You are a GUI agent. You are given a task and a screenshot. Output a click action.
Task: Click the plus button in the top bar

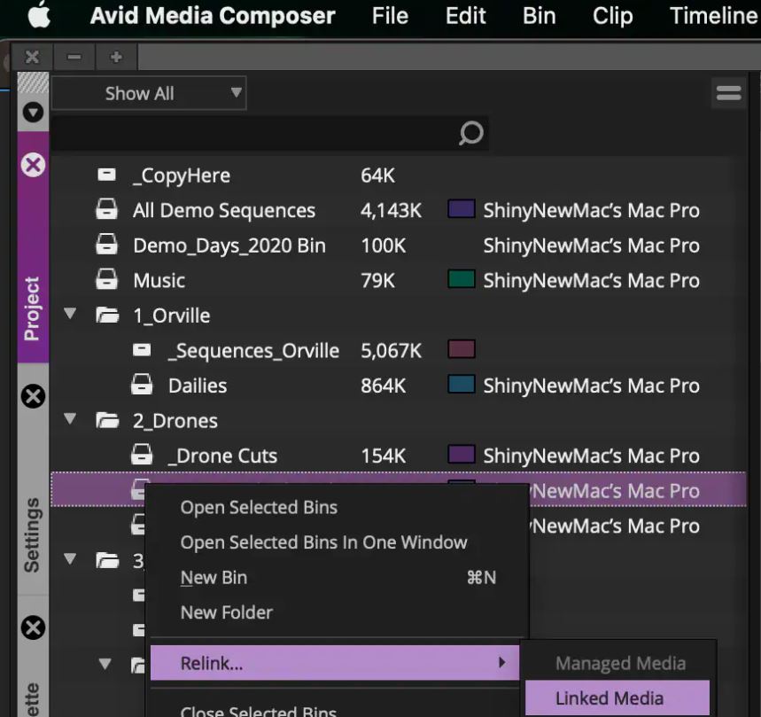(x=116, y=57)
